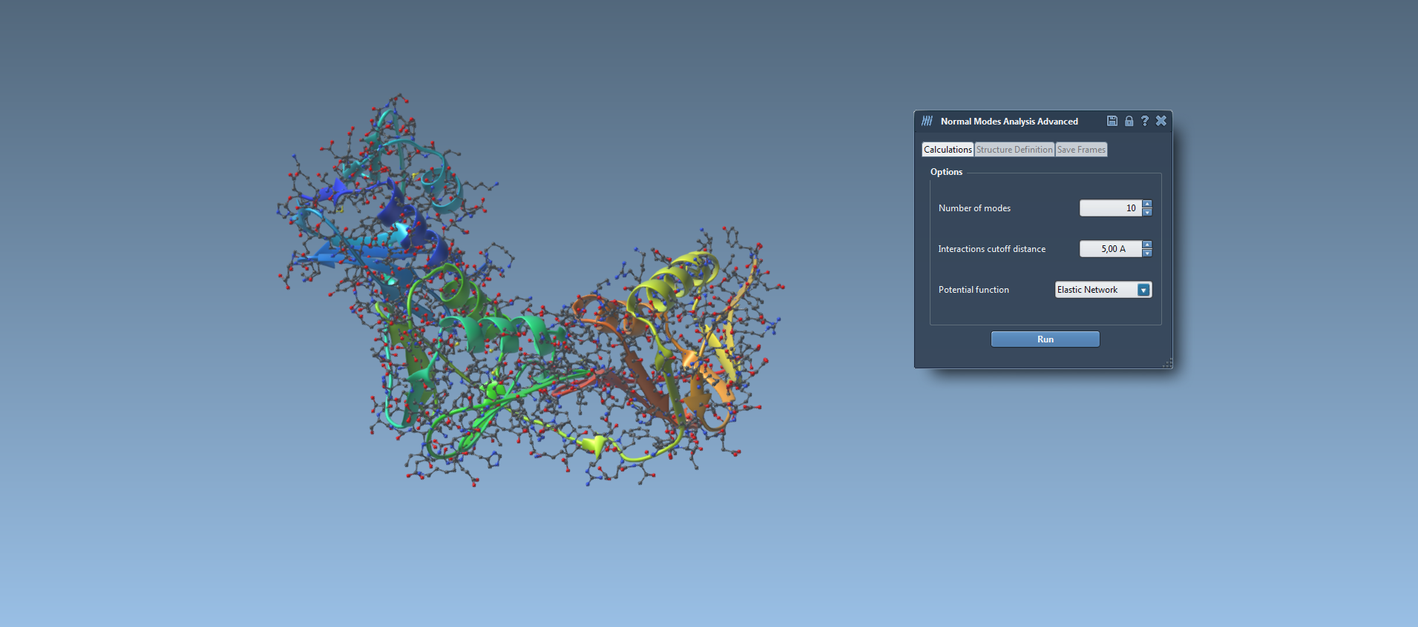This screenshot has width=1418, height=627.
Task: Save settings using the floppy disk icon
Action: tap(1112, 121)
